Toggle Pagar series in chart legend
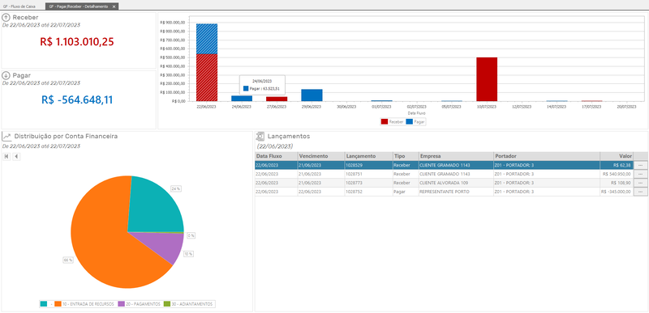The image size is (649, 313). 415,121
